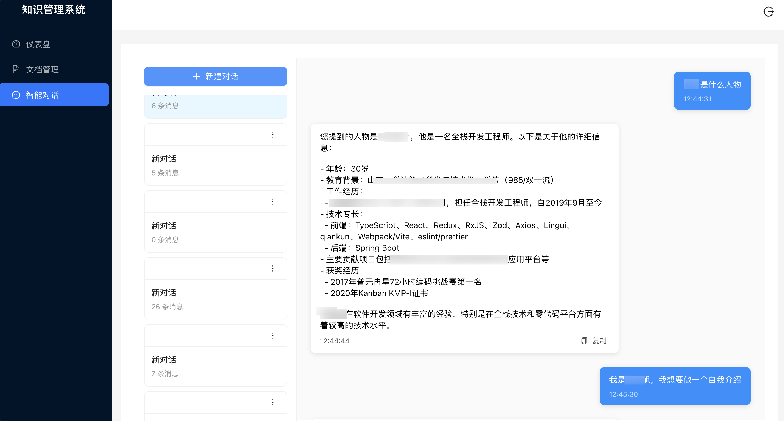The width and height of the screenshot is (784, 421).
Task: Click the 知识管理系统 title in sidebar
Action: pyautogui.click(x=53, y=10)
